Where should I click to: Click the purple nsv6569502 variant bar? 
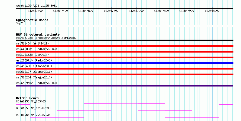pyautogui.click(x=125, y=86)
